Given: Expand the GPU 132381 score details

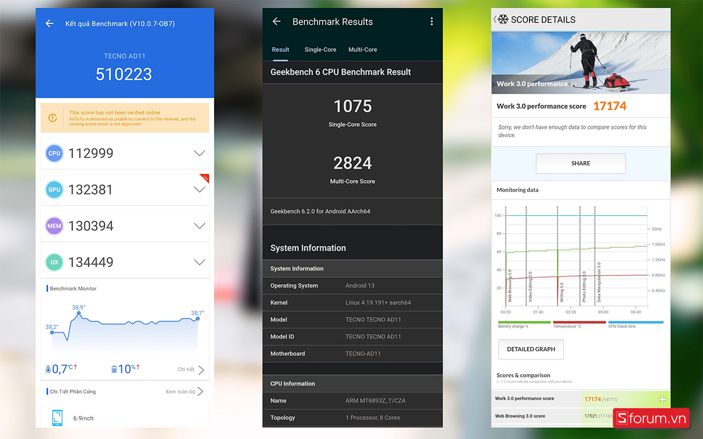Looking at the screenshot, I should click(199, 189).
